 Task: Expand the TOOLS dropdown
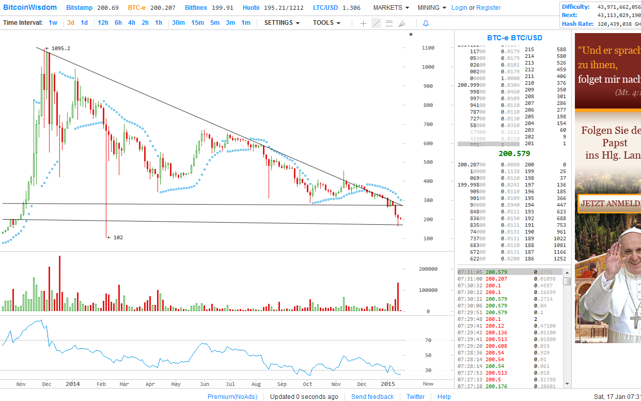[x=326, y=23]
